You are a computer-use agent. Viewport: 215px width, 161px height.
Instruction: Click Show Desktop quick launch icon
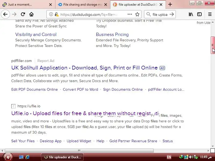(x=21, y=157)
